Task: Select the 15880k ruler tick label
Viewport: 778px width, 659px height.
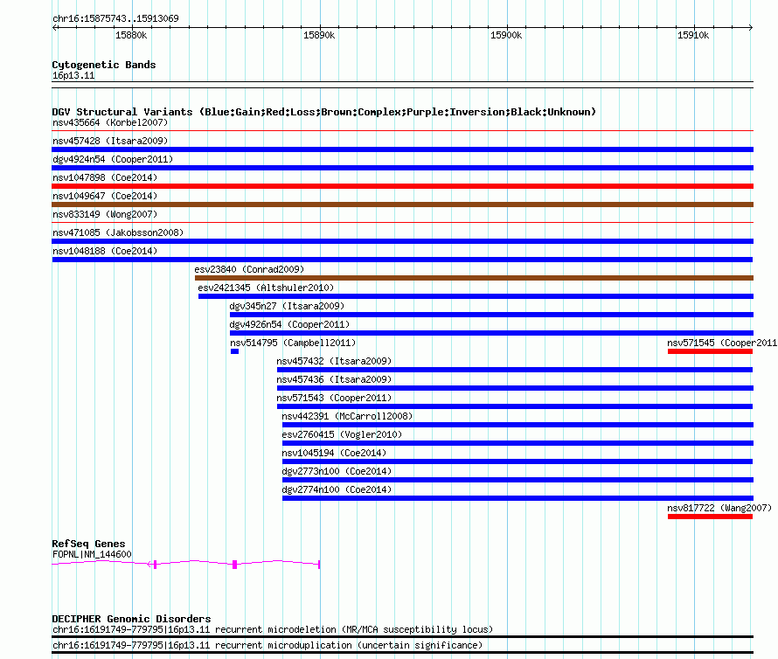Action: (x=131, y=35)
